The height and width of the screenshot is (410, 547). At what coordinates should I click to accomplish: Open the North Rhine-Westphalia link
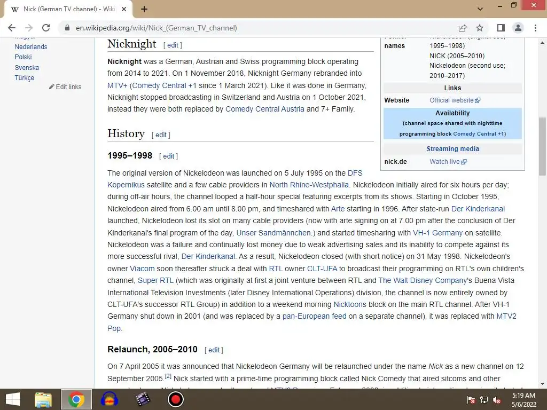coord(309,185)
